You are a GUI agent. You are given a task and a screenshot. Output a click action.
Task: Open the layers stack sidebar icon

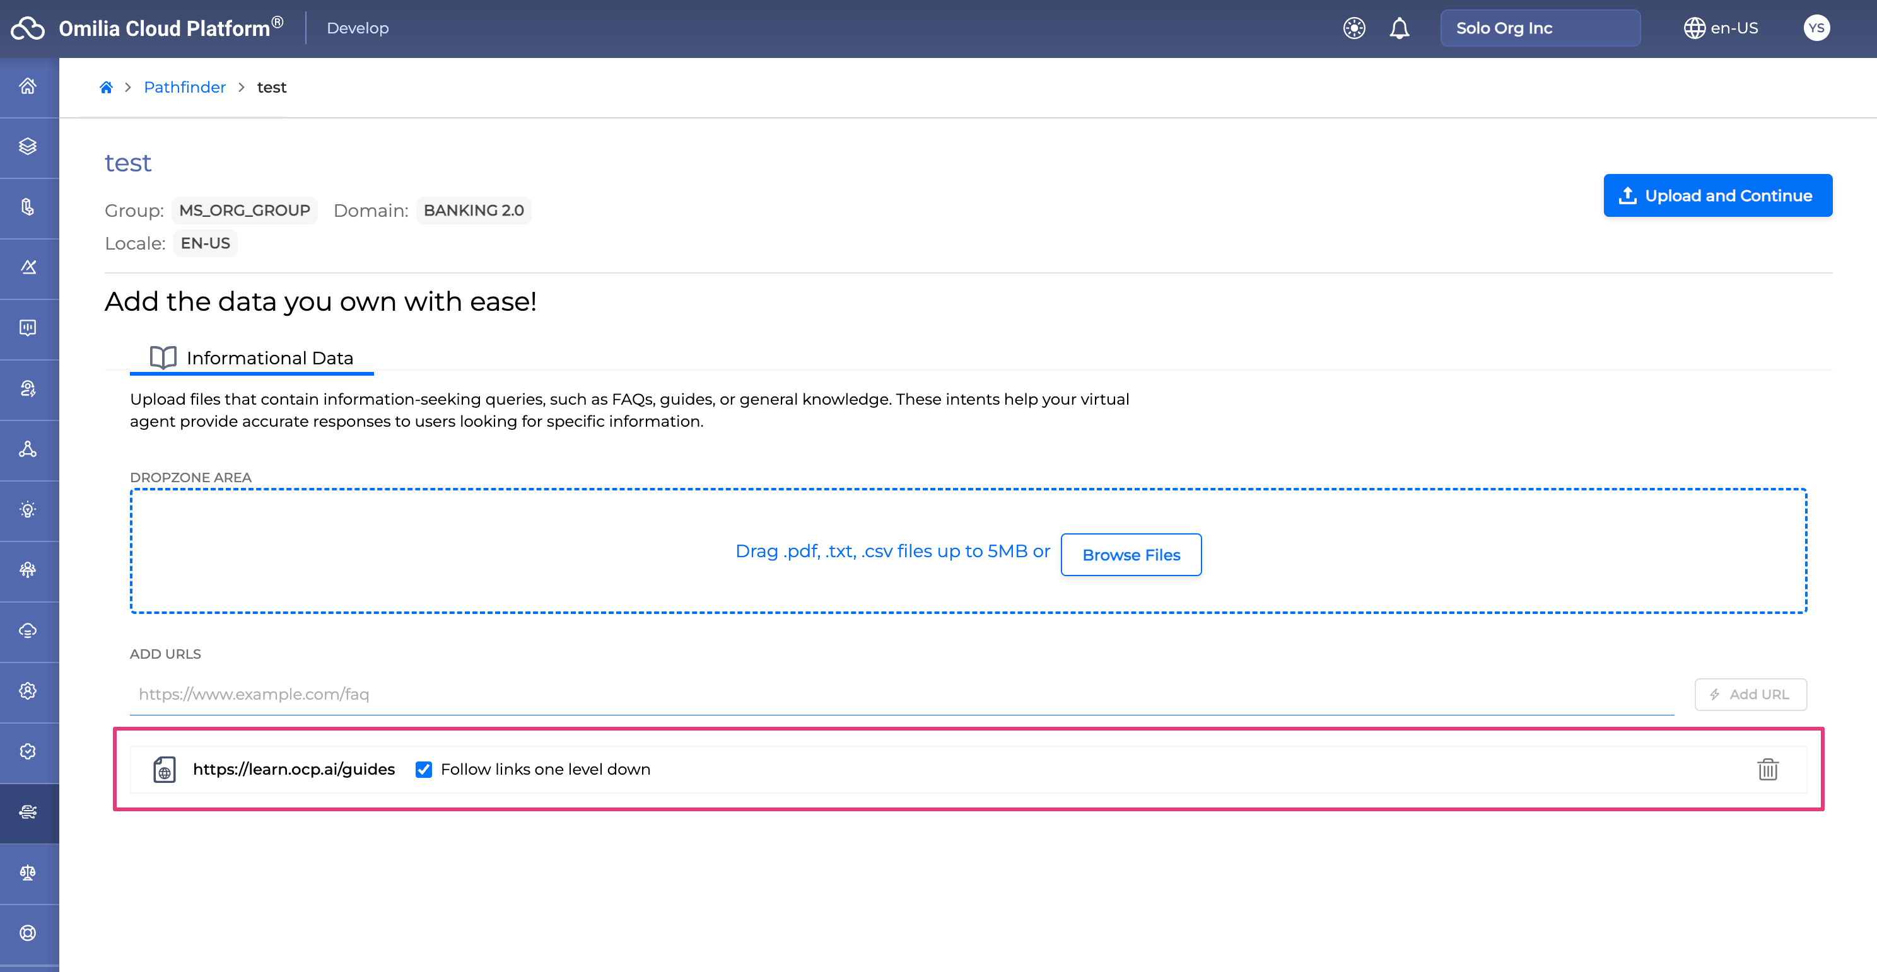pyautogui.click(x=28, y=146)
